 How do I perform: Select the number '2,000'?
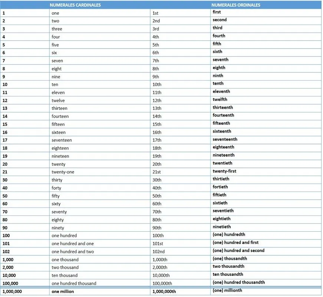tap(8, 268)
